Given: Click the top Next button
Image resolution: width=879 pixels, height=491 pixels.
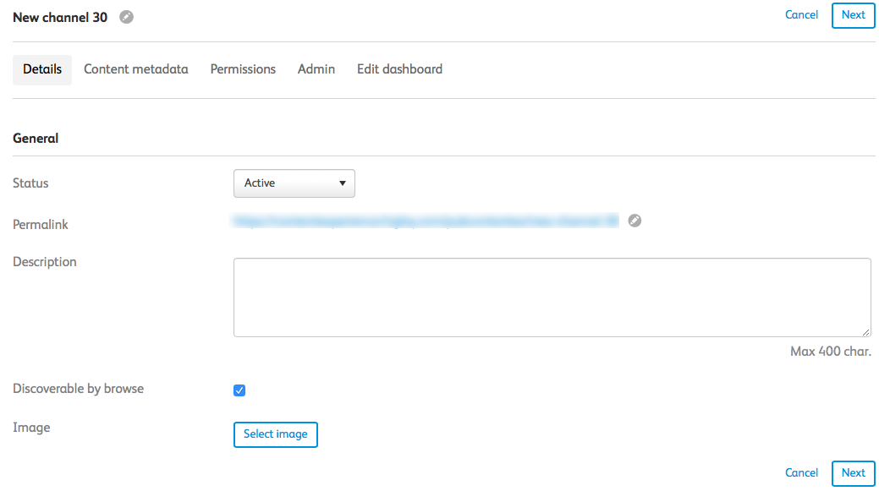Looking at the screenshot, I should (x=853, y=15).
